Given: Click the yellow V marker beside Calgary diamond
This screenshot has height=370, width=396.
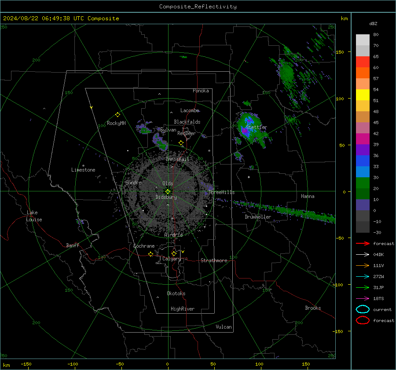Looking at the screenshot, I should point(183,252).
